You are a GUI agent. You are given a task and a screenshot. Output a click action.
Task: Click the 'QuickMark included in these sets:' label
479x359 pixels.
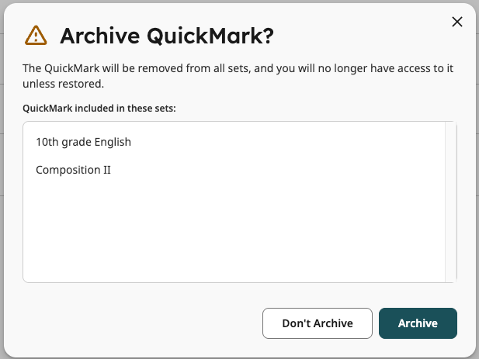coord(99,109)
